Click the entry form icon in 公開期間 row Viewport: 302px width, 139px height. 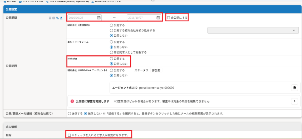[54, 18]
